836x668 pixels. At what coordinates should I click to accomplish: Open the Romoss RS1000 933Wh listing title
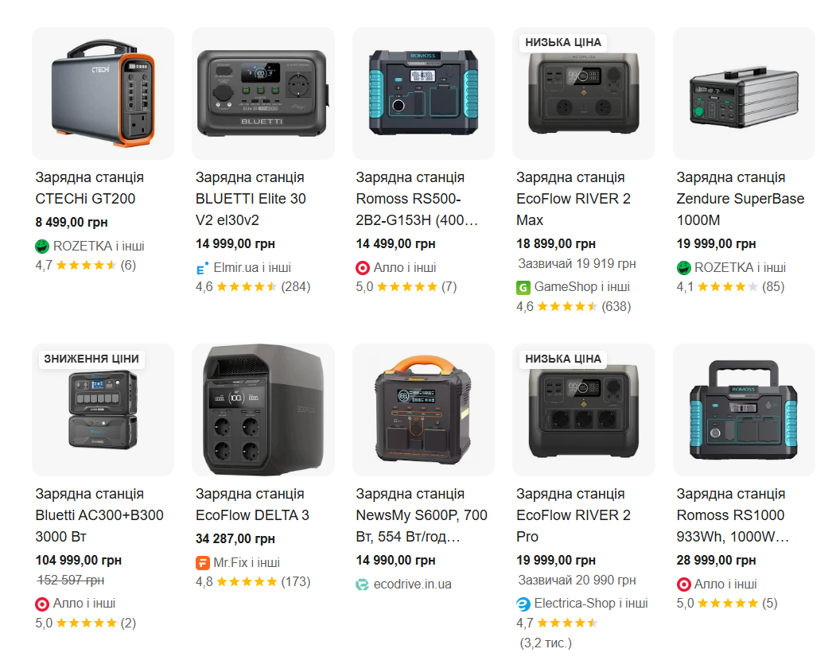pyautogui.click(x=732, y=515)
